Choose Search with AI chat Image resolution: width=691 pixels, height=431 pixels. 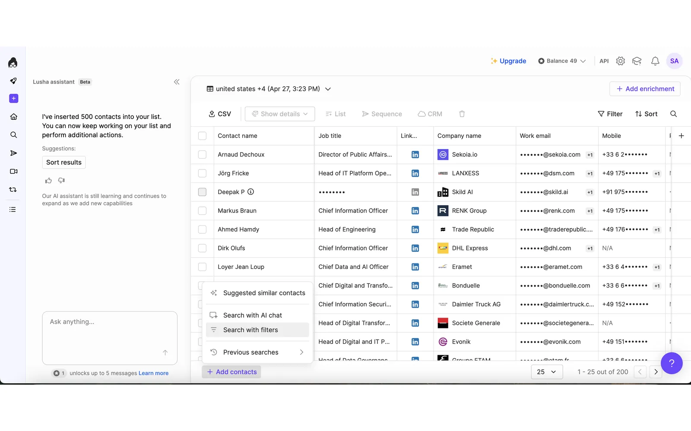258,315
